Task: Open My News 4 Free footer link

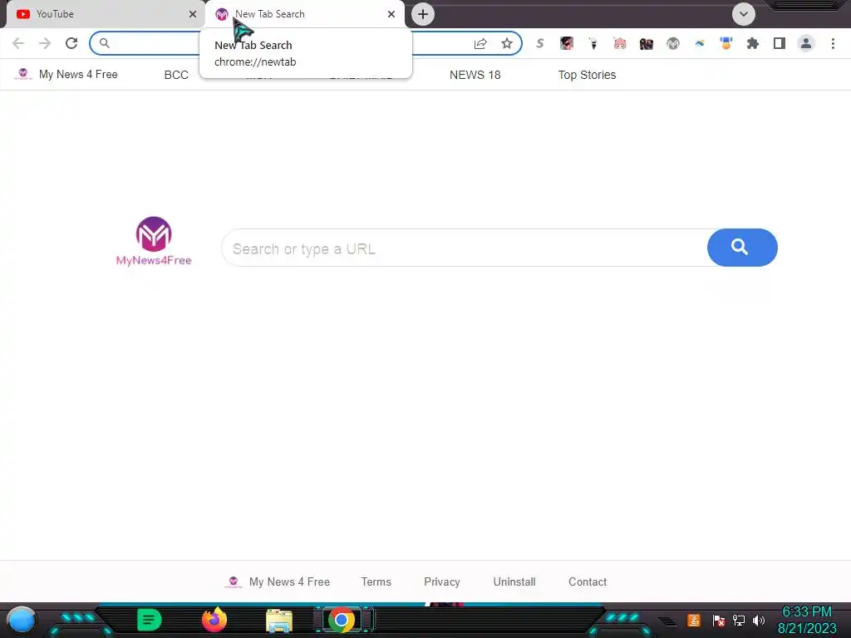Action: pyautogui.click(x=278, y=582)
